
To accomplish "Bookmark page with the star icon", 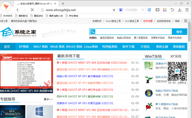I will click(x=114, y=10).
